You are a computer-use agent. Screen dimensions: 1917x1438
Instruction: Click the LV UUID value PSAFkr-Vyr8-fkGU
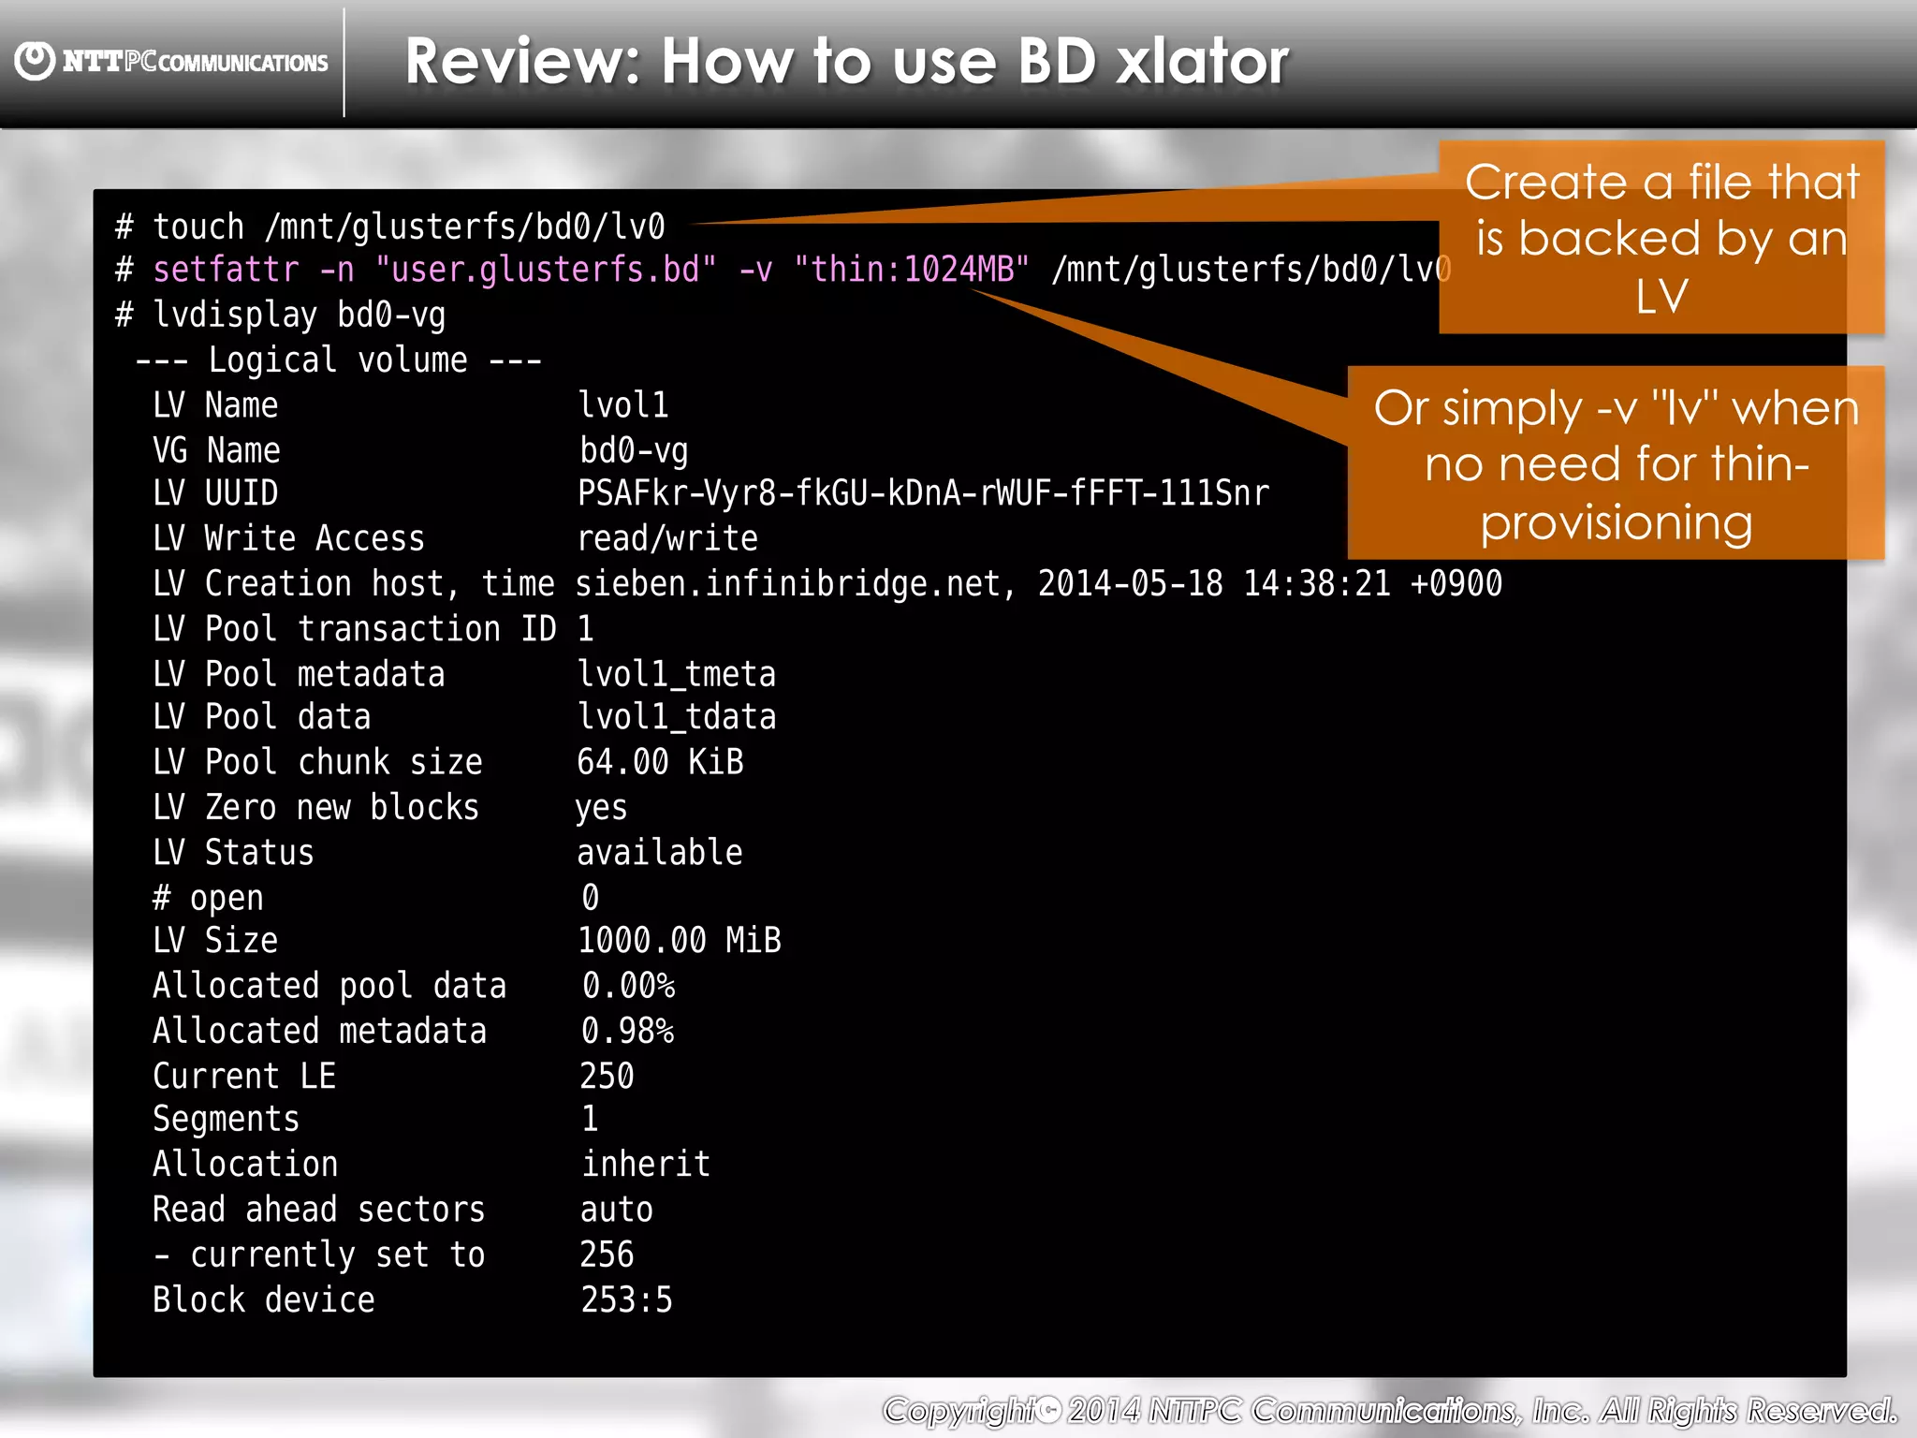[923, 492]
